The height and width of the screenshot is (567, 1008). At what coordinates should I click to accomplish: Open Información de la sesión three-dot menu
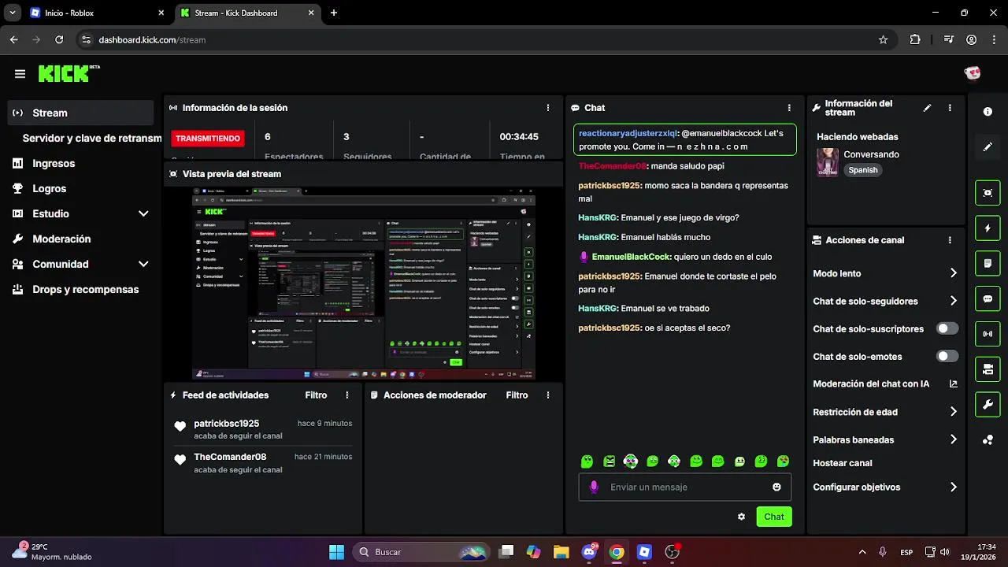point(548,108)
